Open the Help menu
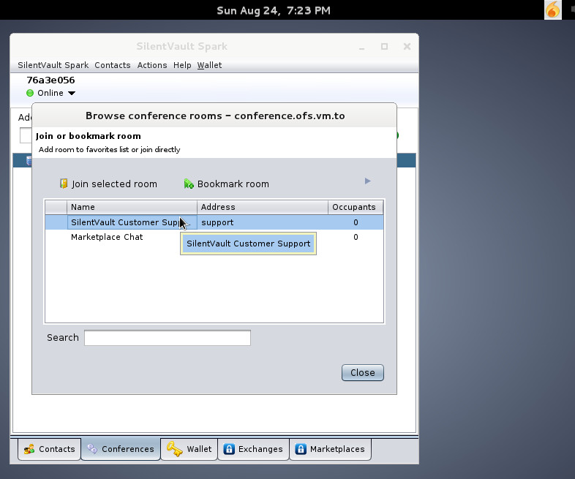This screenshot has height=479, width=575. pos(182,65)
